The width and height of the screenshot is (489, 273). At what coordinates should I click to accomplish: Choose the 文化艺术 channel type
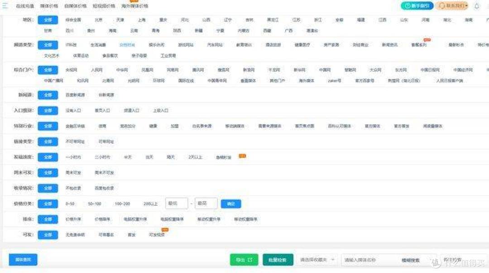pos(52,56)
